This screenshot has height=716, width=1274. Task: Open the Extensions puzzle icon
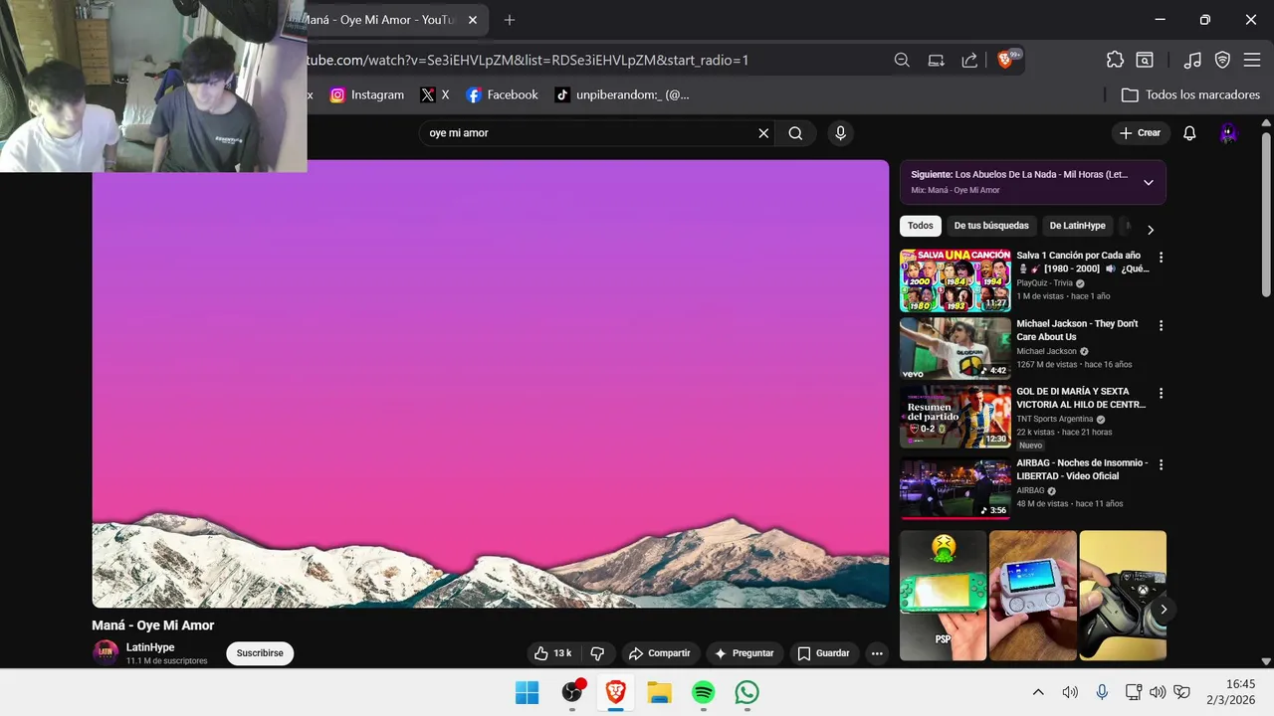pyautogui.click(x=1115, y=60)
